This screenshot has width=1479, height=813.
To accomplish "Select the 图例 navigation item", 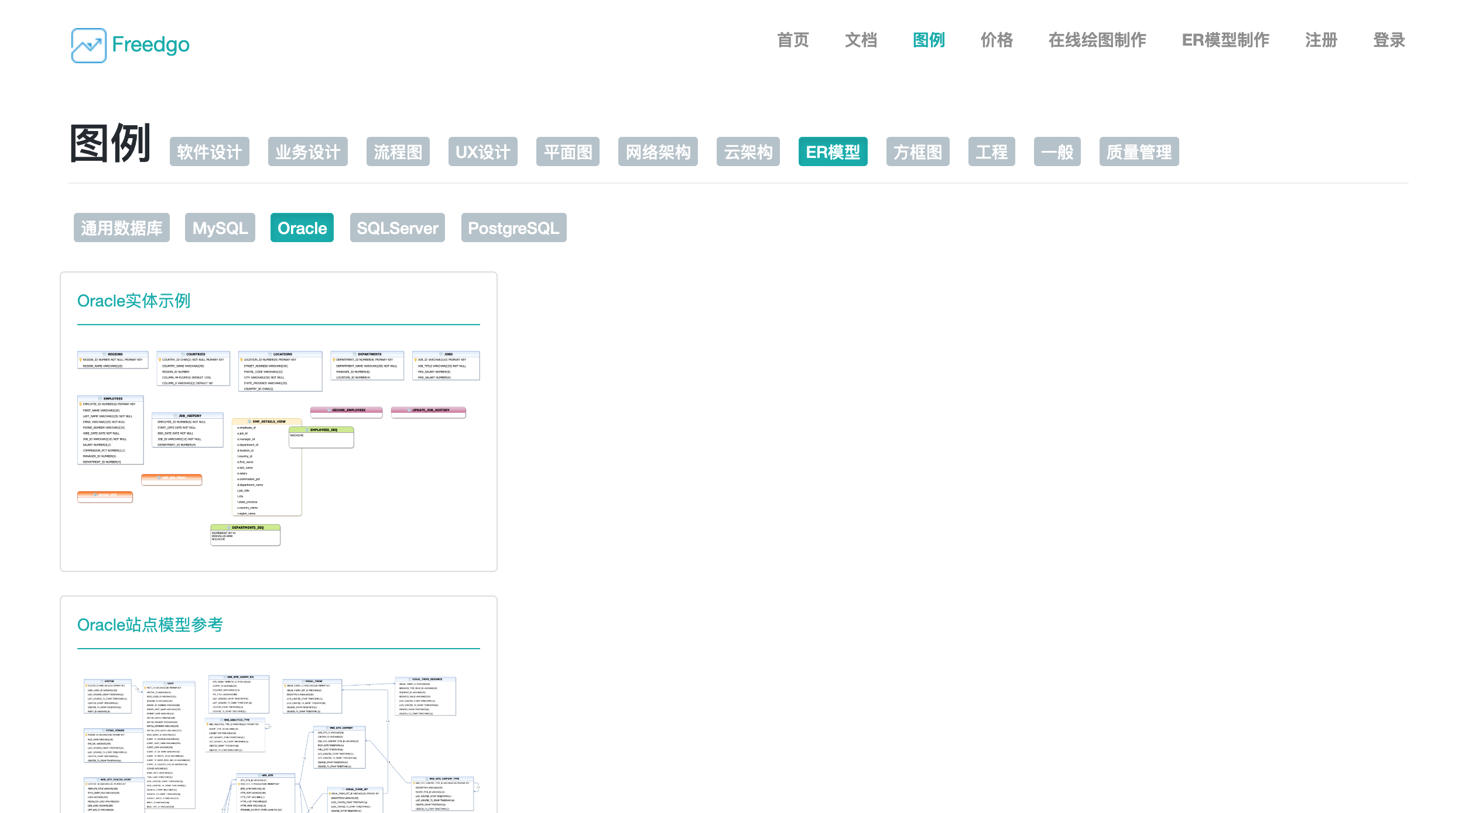I will [929, 40].
